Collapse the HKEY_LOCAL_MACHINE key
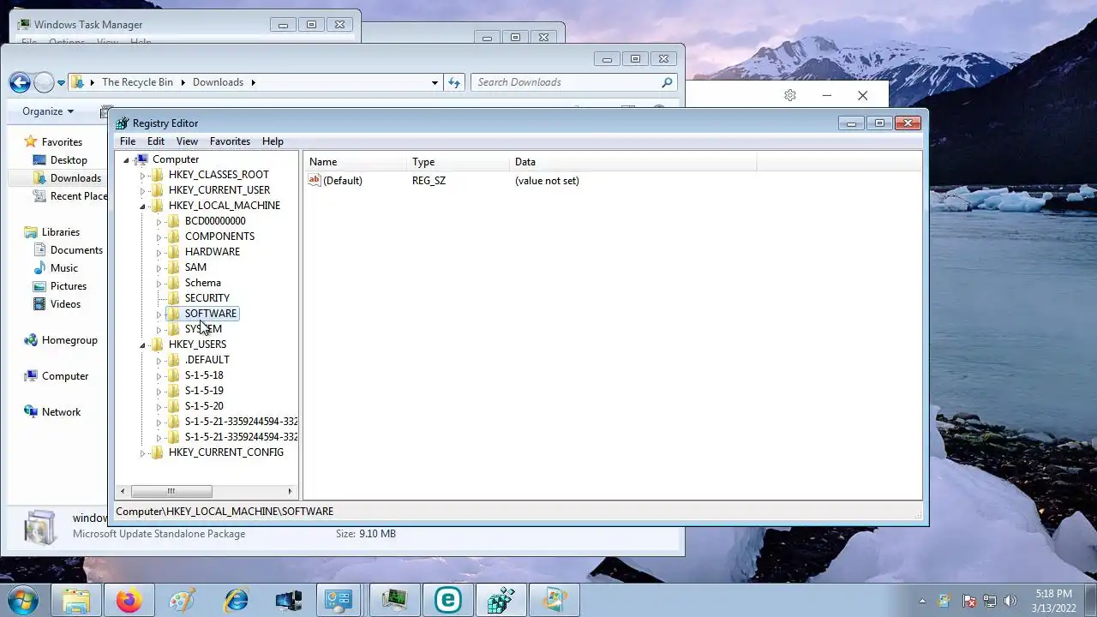1097x617 pixels. [x=142, y=207]
